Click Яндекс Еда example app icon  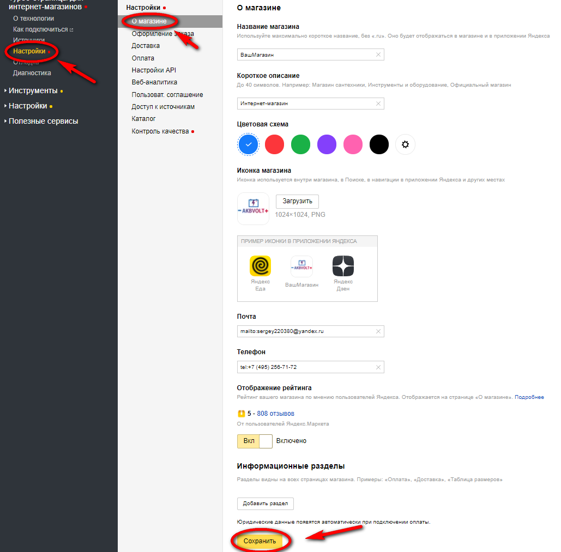(x=260, y=265)
